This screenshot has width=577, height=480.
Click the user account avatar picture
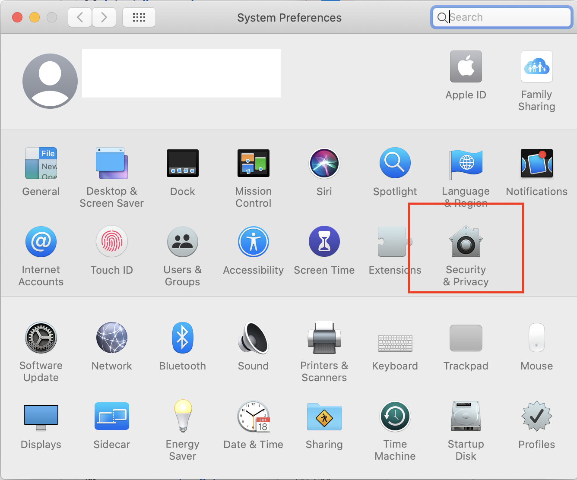pos(50,81)
